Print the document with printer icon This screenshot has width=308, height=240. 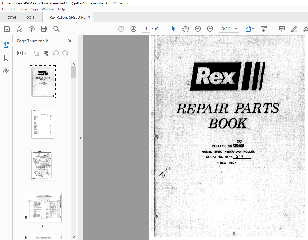pyautogui.click(x=44, y=29)
